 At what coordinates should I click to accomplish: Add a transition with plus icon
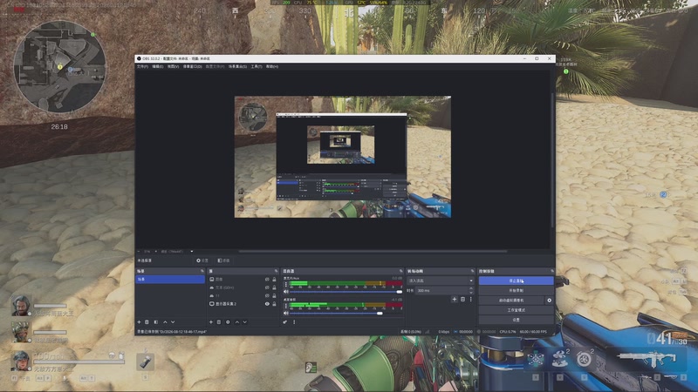pyautogui.click(x=455, y=299)
